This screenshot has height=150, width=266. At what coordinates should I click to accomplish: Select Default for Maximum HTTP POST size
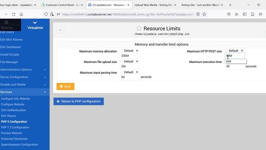227,51
